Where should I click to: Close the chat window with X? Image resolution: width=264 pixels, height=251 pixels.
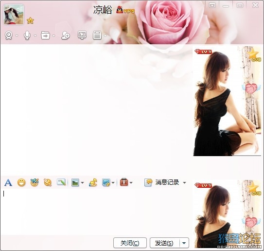pyautogui.click(x=255, y=5)
